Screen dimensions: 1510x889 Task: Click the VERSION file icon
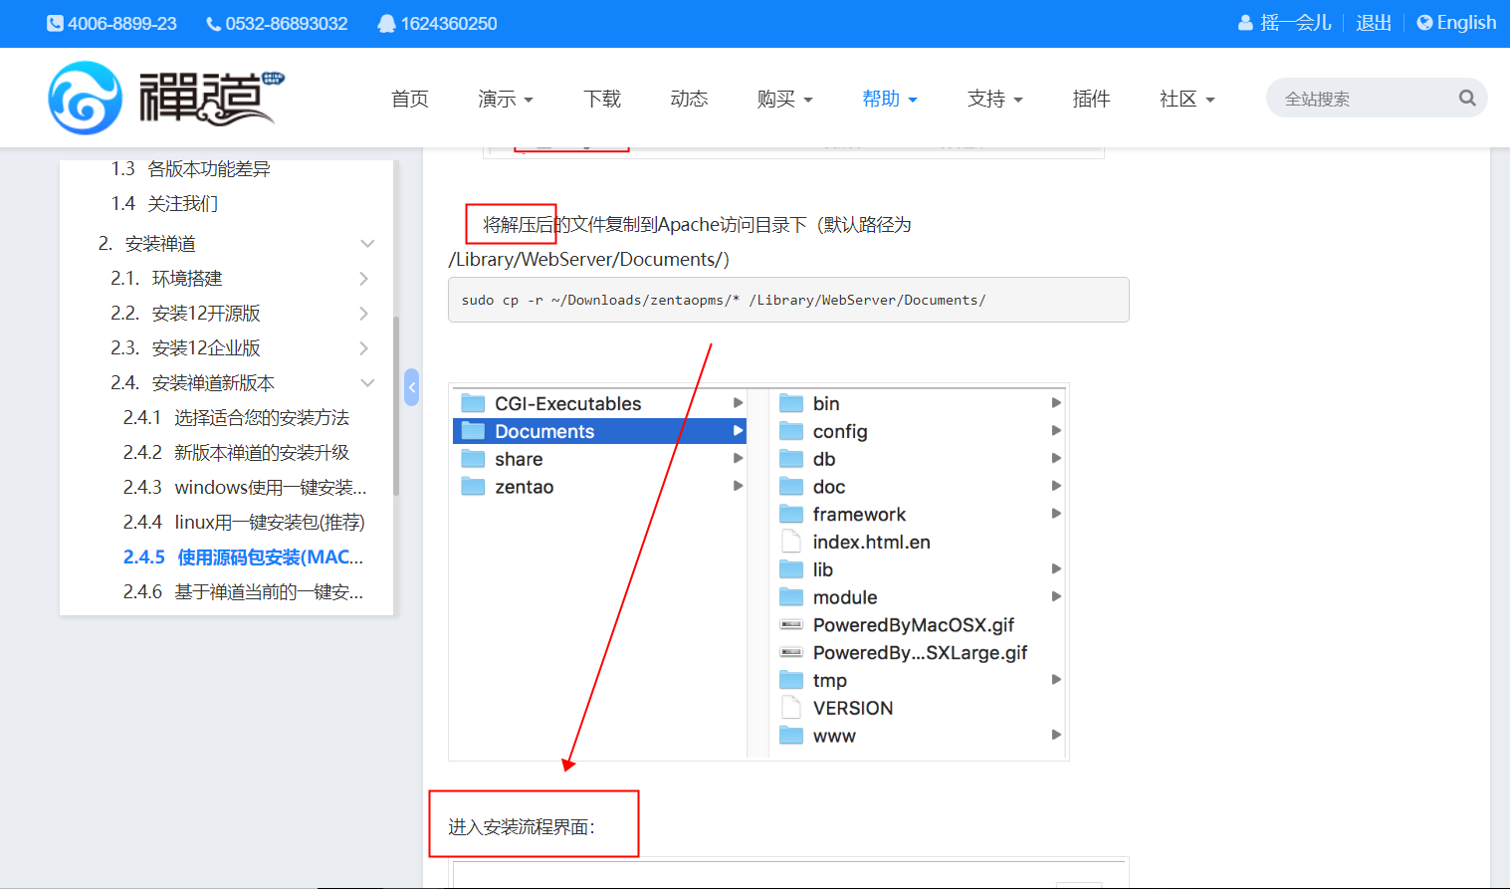click(791, 708)
